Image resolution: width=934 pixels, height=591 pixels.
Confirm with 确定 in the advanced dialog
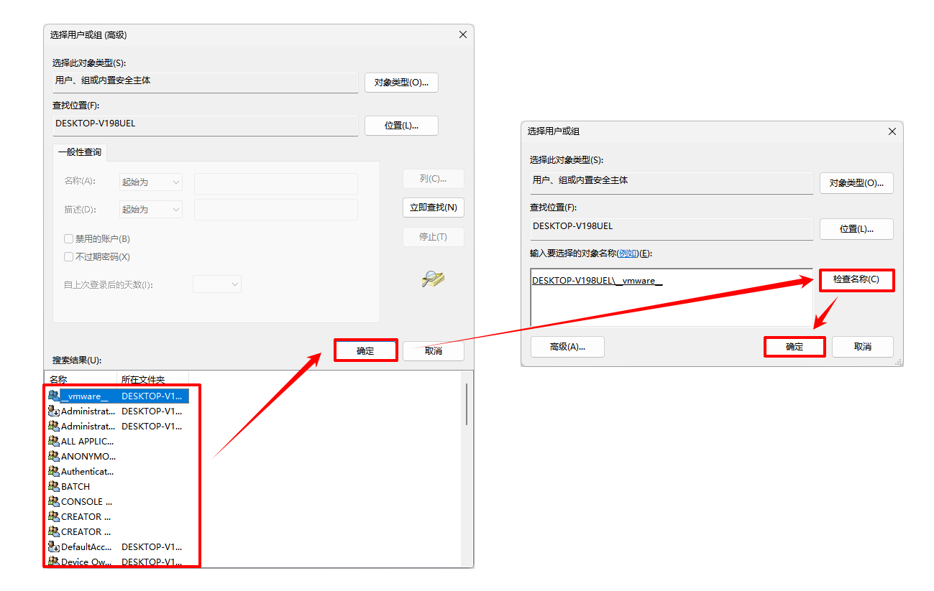365,350
